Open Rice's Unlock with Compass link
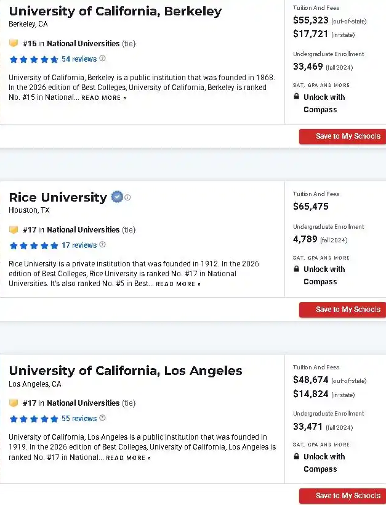 (x=324, y=275)
